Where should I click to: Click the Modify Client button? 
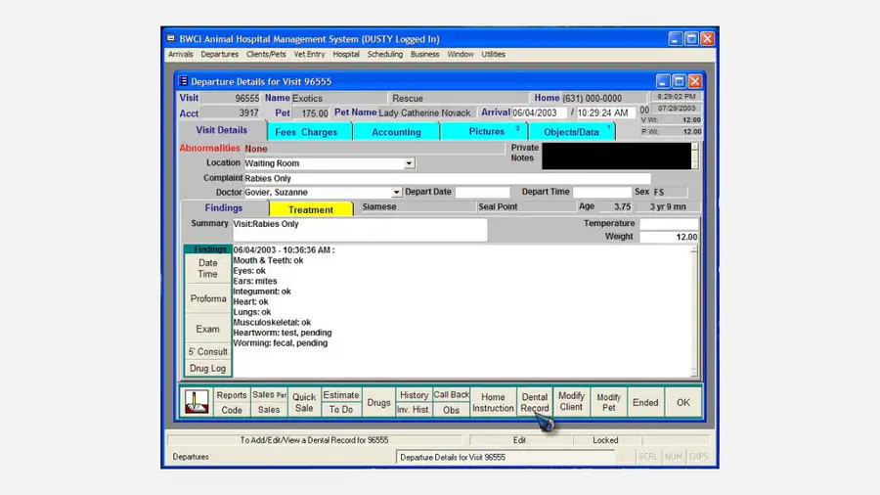[x=571, y=402]
